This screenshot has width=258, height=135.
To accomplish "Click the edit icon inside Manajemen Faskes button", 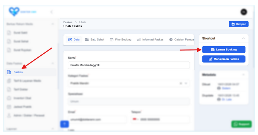I will tap(211, 59).
